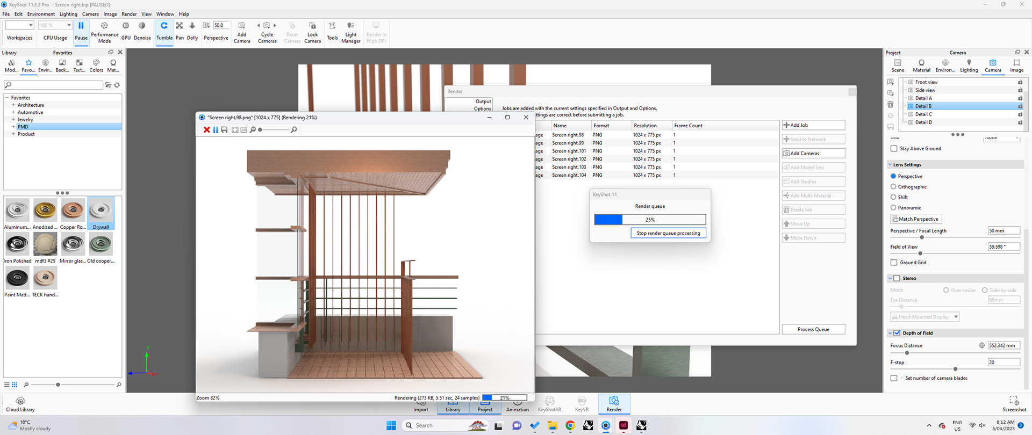The width and height of the screenshot is (1032, 435).
Task: Disable the Depth of Field checkbox
Action: [897, 333]
